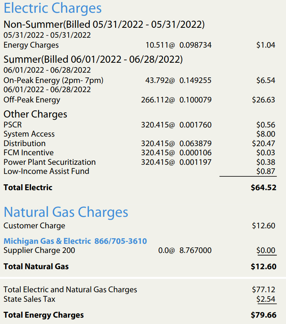The width and height of the screenshot is (286, 324).
Task: Click the Electric Charges heading
Action: [53, 8]
